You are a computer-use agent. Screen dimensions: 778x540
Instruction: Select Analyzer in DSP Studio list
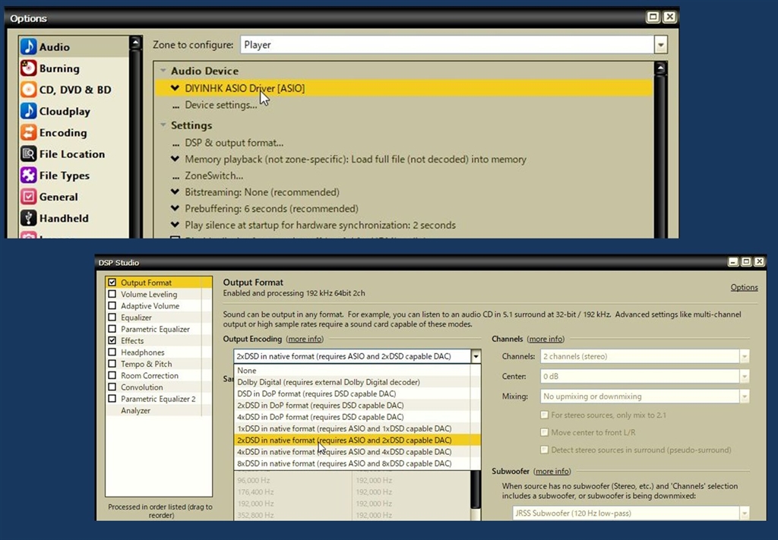click(135, 411)
